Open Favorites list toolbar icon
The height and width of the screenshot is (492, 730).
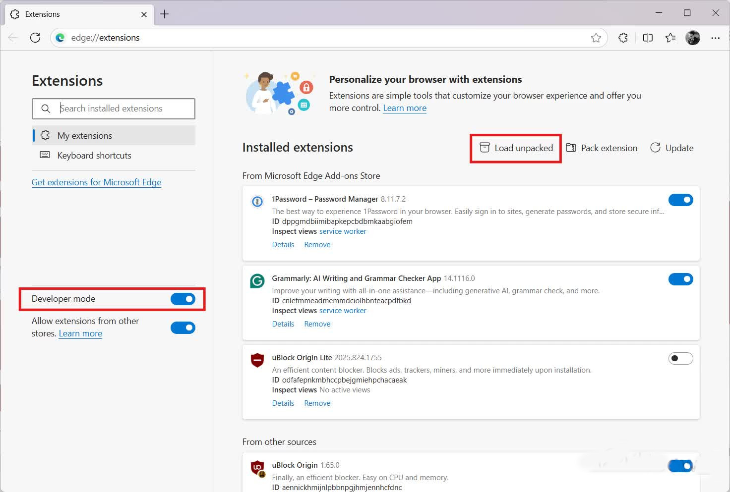click(x=670, y=38)
